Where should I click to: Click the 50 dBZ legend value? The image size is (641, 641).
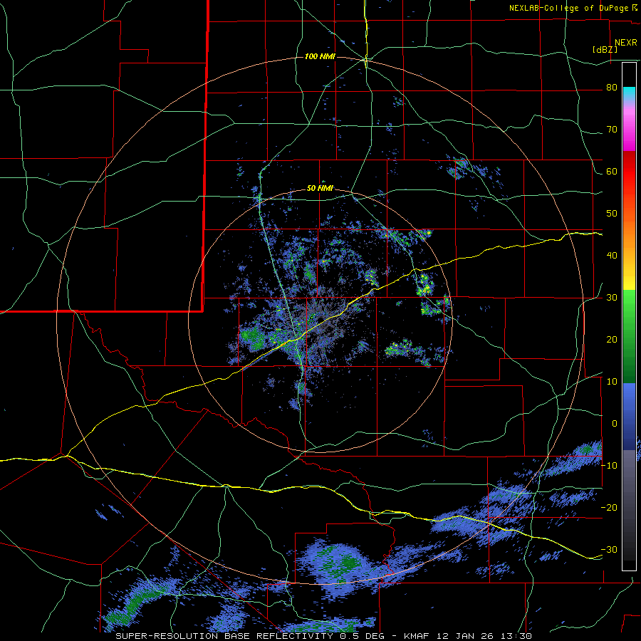pos(612,214)
